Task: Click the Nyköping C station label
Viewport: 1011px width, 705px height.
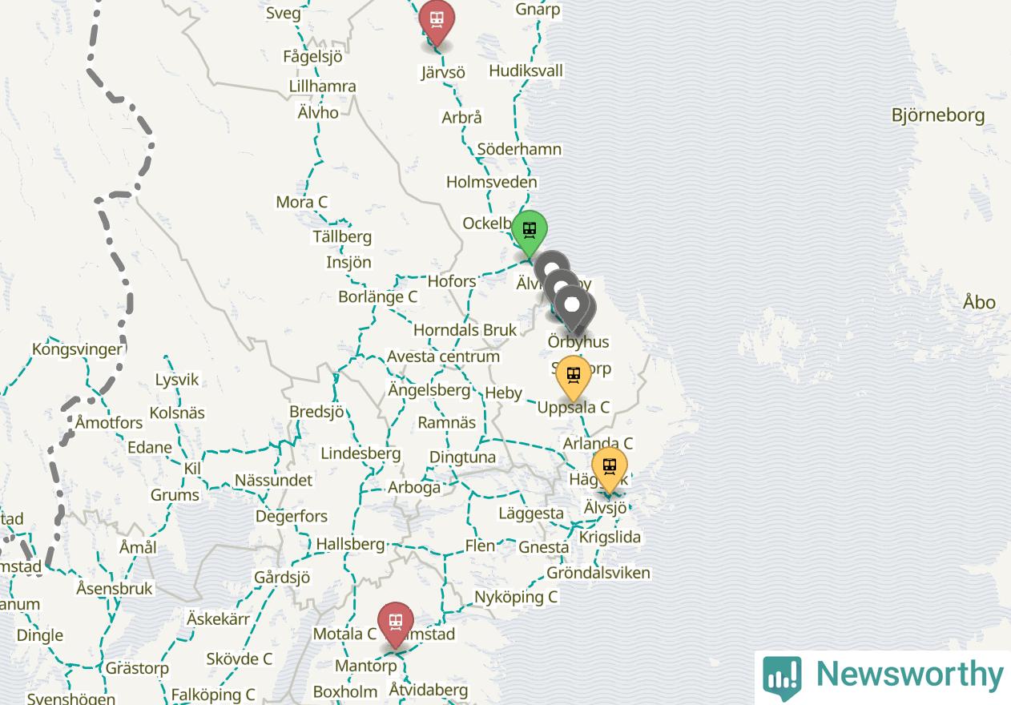Action: point(516,598)
